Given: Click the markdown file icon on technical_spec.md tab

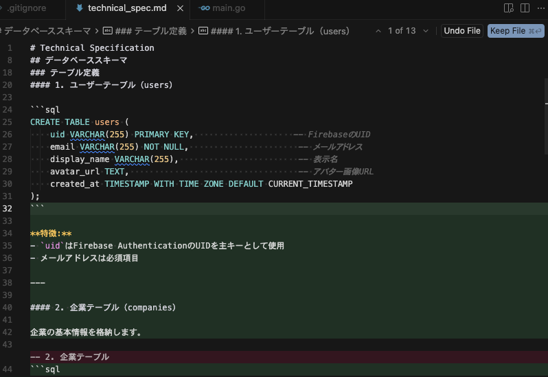Looking at the screenshot, I should coord(80,8).
